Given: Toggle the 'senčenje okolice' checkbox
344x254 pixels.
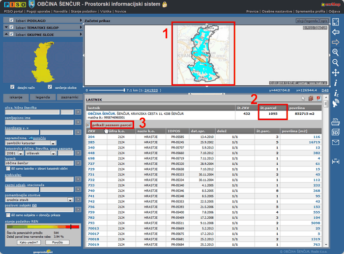Looking at the screenshot, I should pyautogui.click(x=51, y=87).
